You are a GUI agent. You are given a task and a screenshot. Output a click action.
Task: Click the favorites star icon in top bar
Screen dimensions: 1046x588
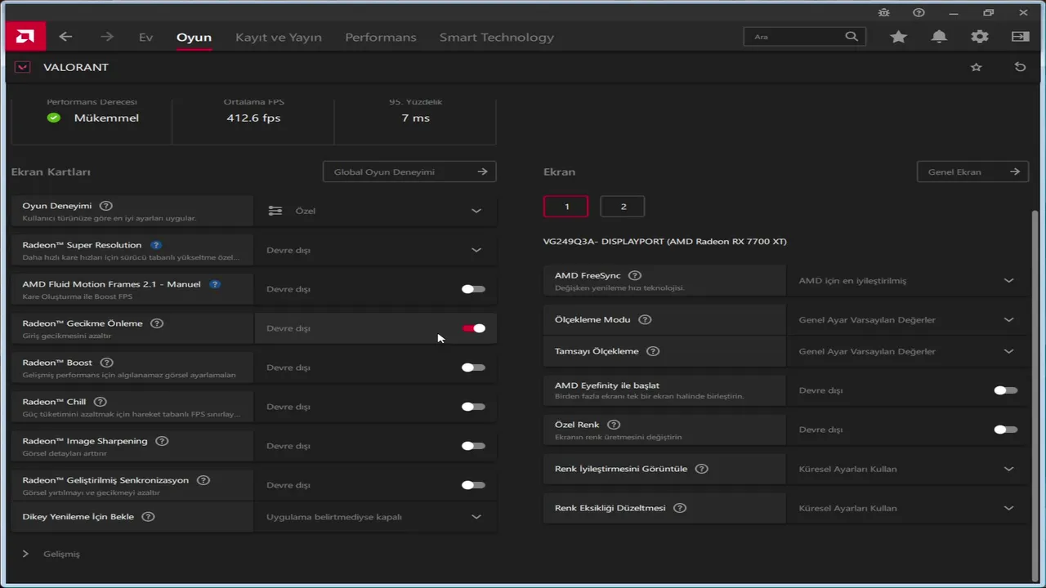[898, 37]
